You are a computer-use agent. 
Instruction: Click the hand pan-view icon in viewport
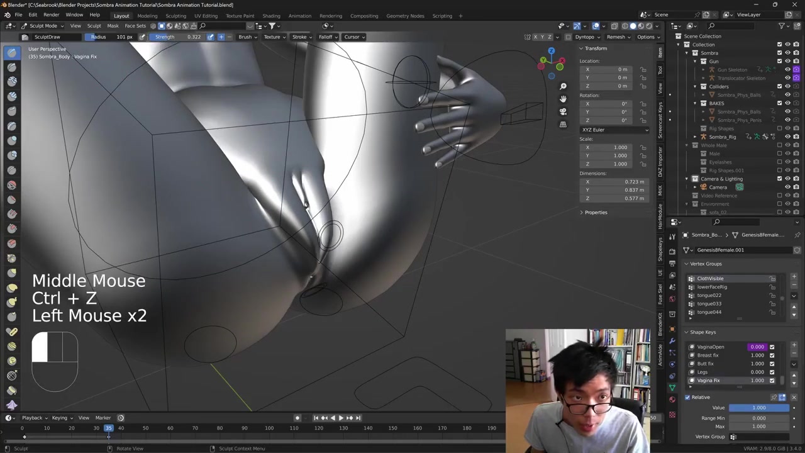point(563,99)
